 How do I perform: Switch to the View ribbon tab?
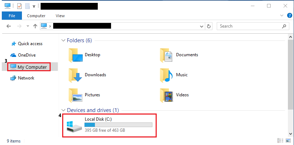pyautogui.click(x=60, y=16)
